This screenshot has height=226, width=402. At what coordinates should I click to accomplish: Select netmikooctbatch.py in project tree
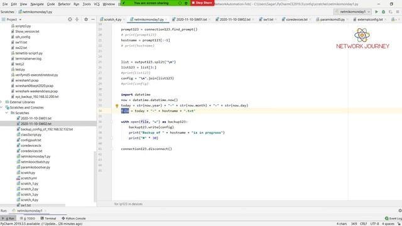(35, 162)
